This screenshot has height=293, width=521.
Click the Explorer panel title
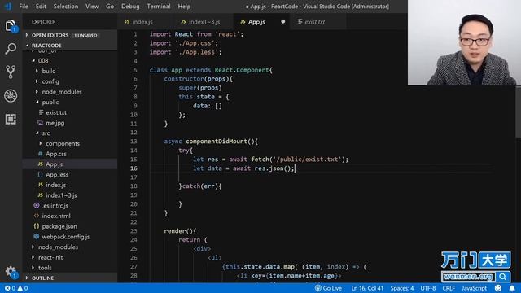pos(43,22)
